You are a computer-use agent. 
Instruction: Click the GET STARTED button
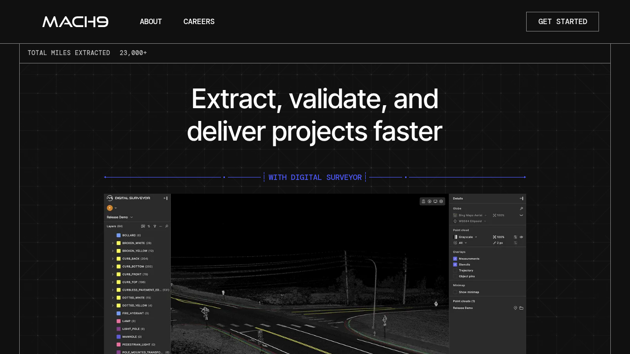coord(562,21)
